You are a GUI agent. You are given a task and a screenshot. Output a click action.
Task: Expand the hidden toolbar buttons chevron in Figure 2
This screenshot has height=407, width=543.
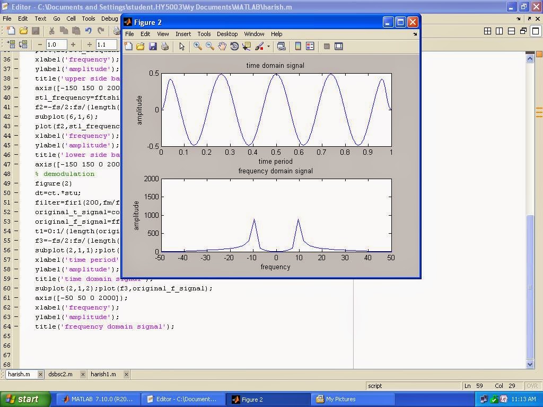(415, 34)
